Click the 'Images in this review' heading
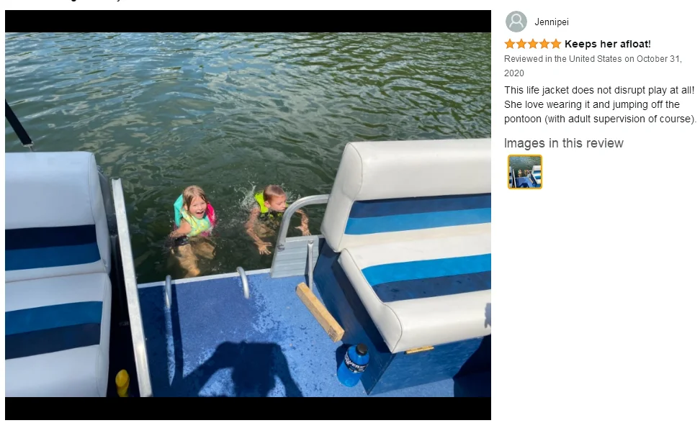 [x=563, y=143]
